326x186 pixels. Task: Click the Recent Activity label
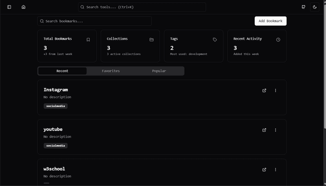(248, 39)
